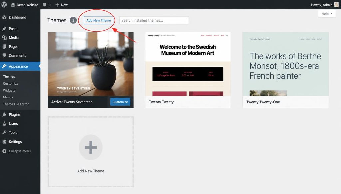This screenshot has width=341, height=194.
Task: Click the Dashboard gauge icon
Action: pyautogui.click(x=4, y=17)
